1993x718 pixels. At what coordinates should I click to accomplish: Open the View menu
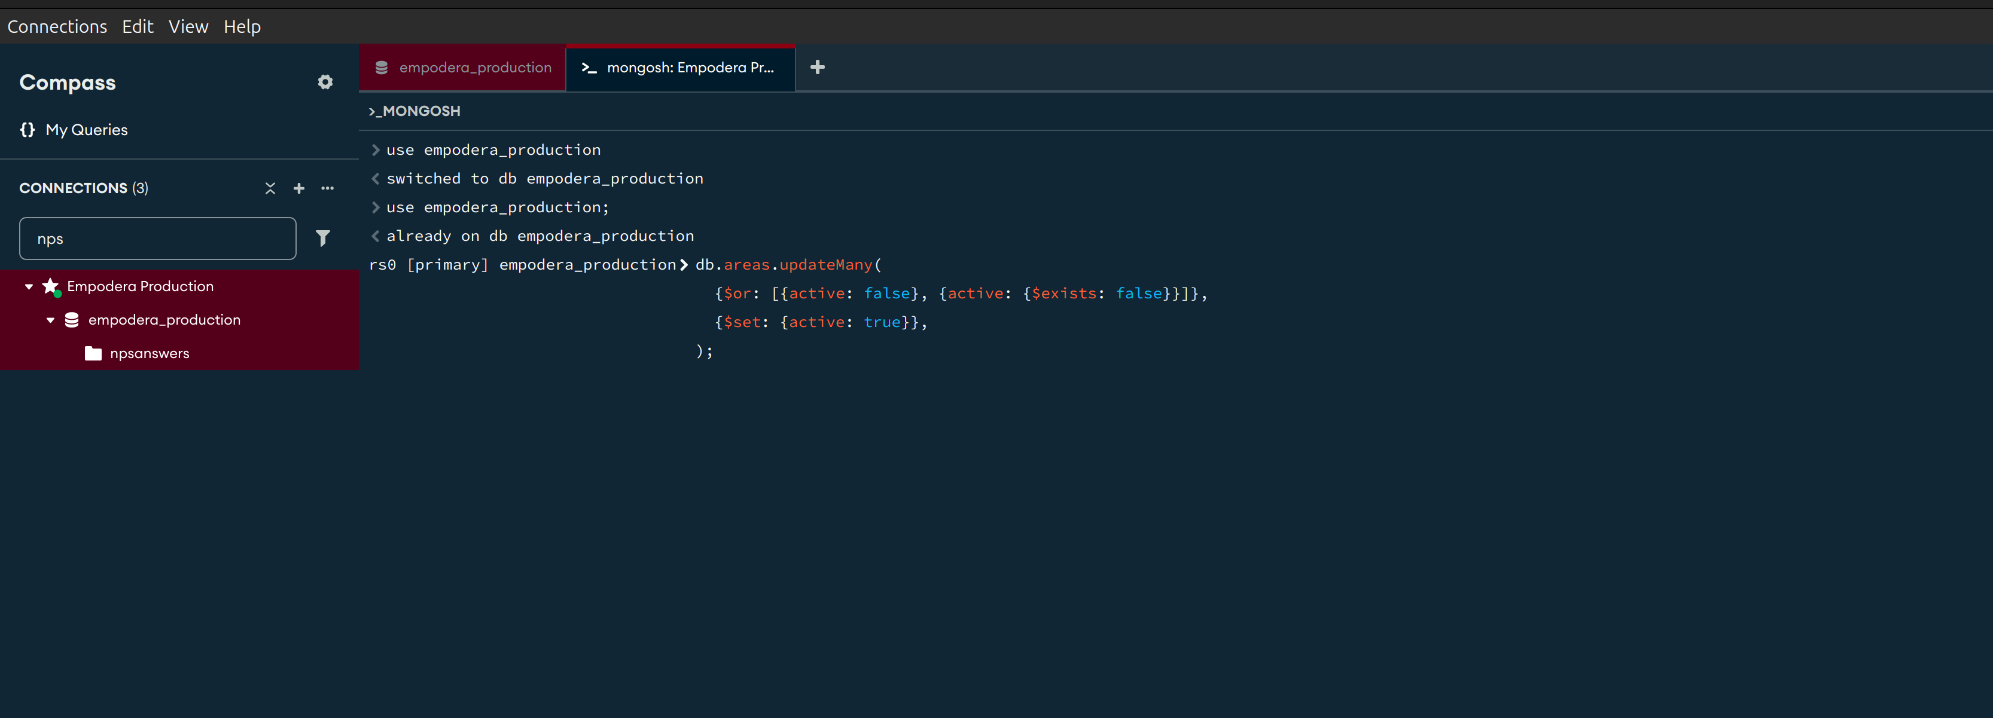(188, 26)
